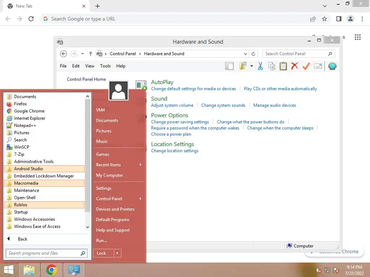This screenshot has height=277, width=370.
Task: Click Control Panel Home link
Action: point(86,79)
